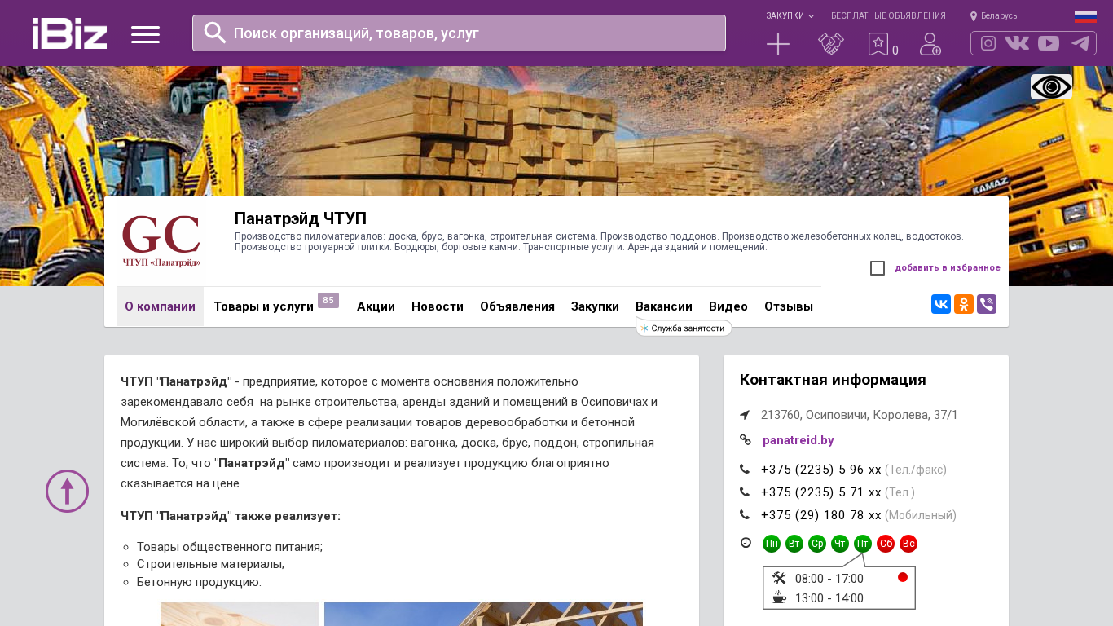
Task: Click phone icon beside Тел./факс number
Action: [745, 469]
